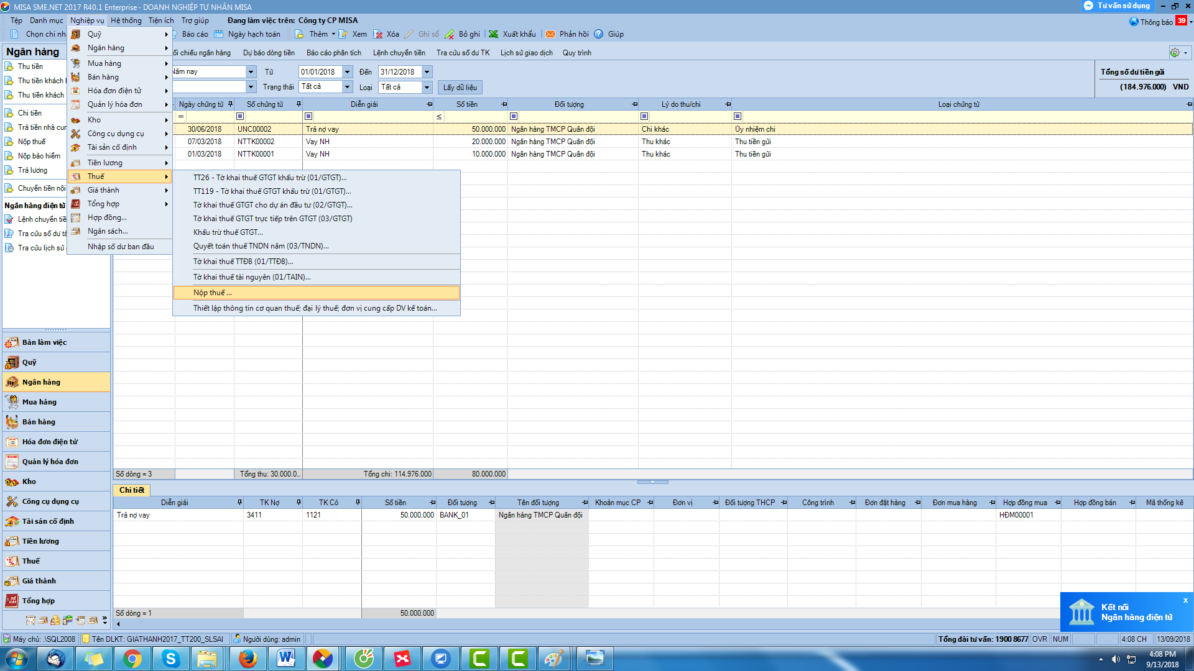Open the Bán hàng module in sidebar
The height and width of the screenshot is (671, 1194).
tap(57, 422)
